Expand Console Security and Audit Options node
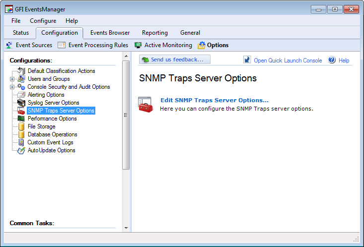This screenshot has height=247, width=364. (12, 87)
